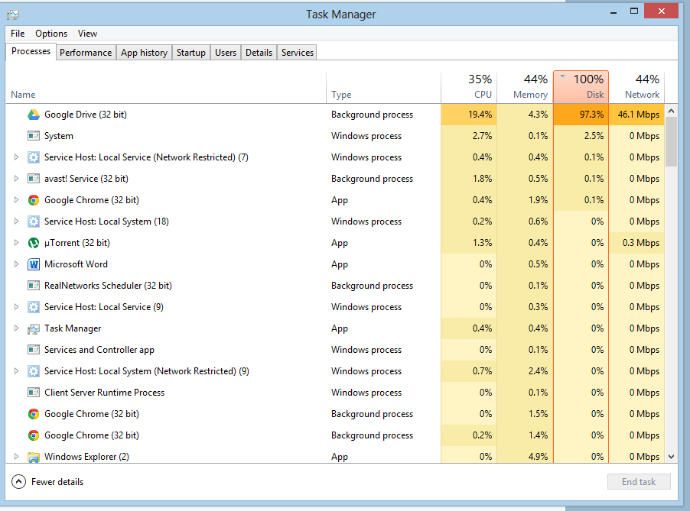Expand the µTorrent (32 bit) group
The image size is (690, 511).
click(x=16, y=243)
